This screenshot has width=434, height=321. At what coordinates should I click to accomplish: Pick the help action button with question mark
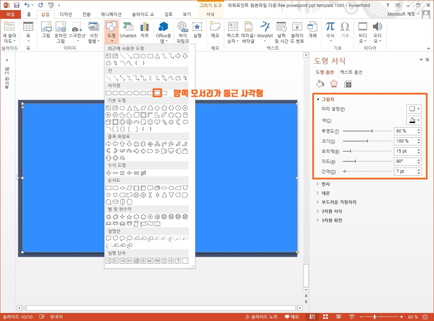tap(178, 261)
